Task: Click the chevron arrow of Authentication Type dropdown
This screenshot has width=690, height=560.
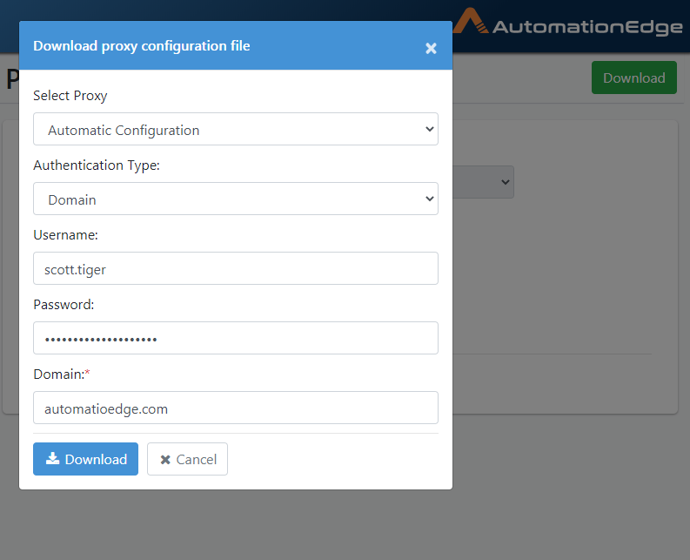Action: (430, 199)
